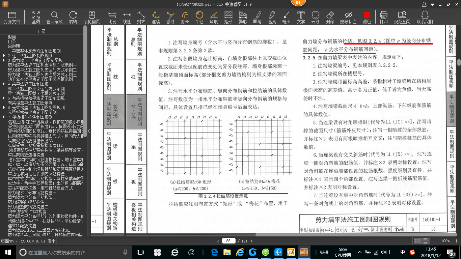The width and height of the screenshot is (461, 259).
Task: Expand outline item 7 楼板相关构造制图规则
Action: 3,117
